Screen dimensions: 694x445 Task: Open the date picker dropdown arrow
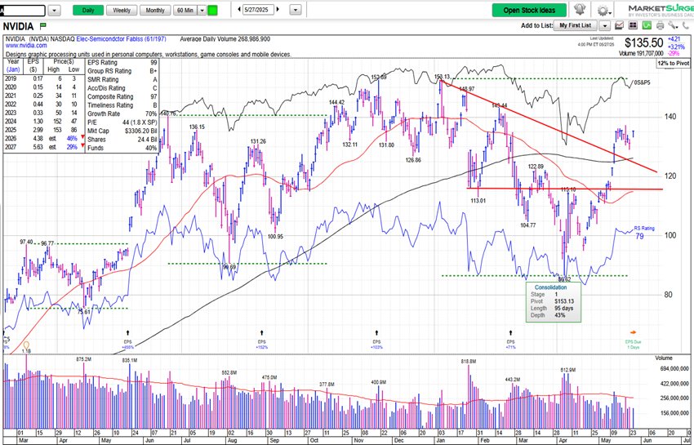click(x=296, y=10)
